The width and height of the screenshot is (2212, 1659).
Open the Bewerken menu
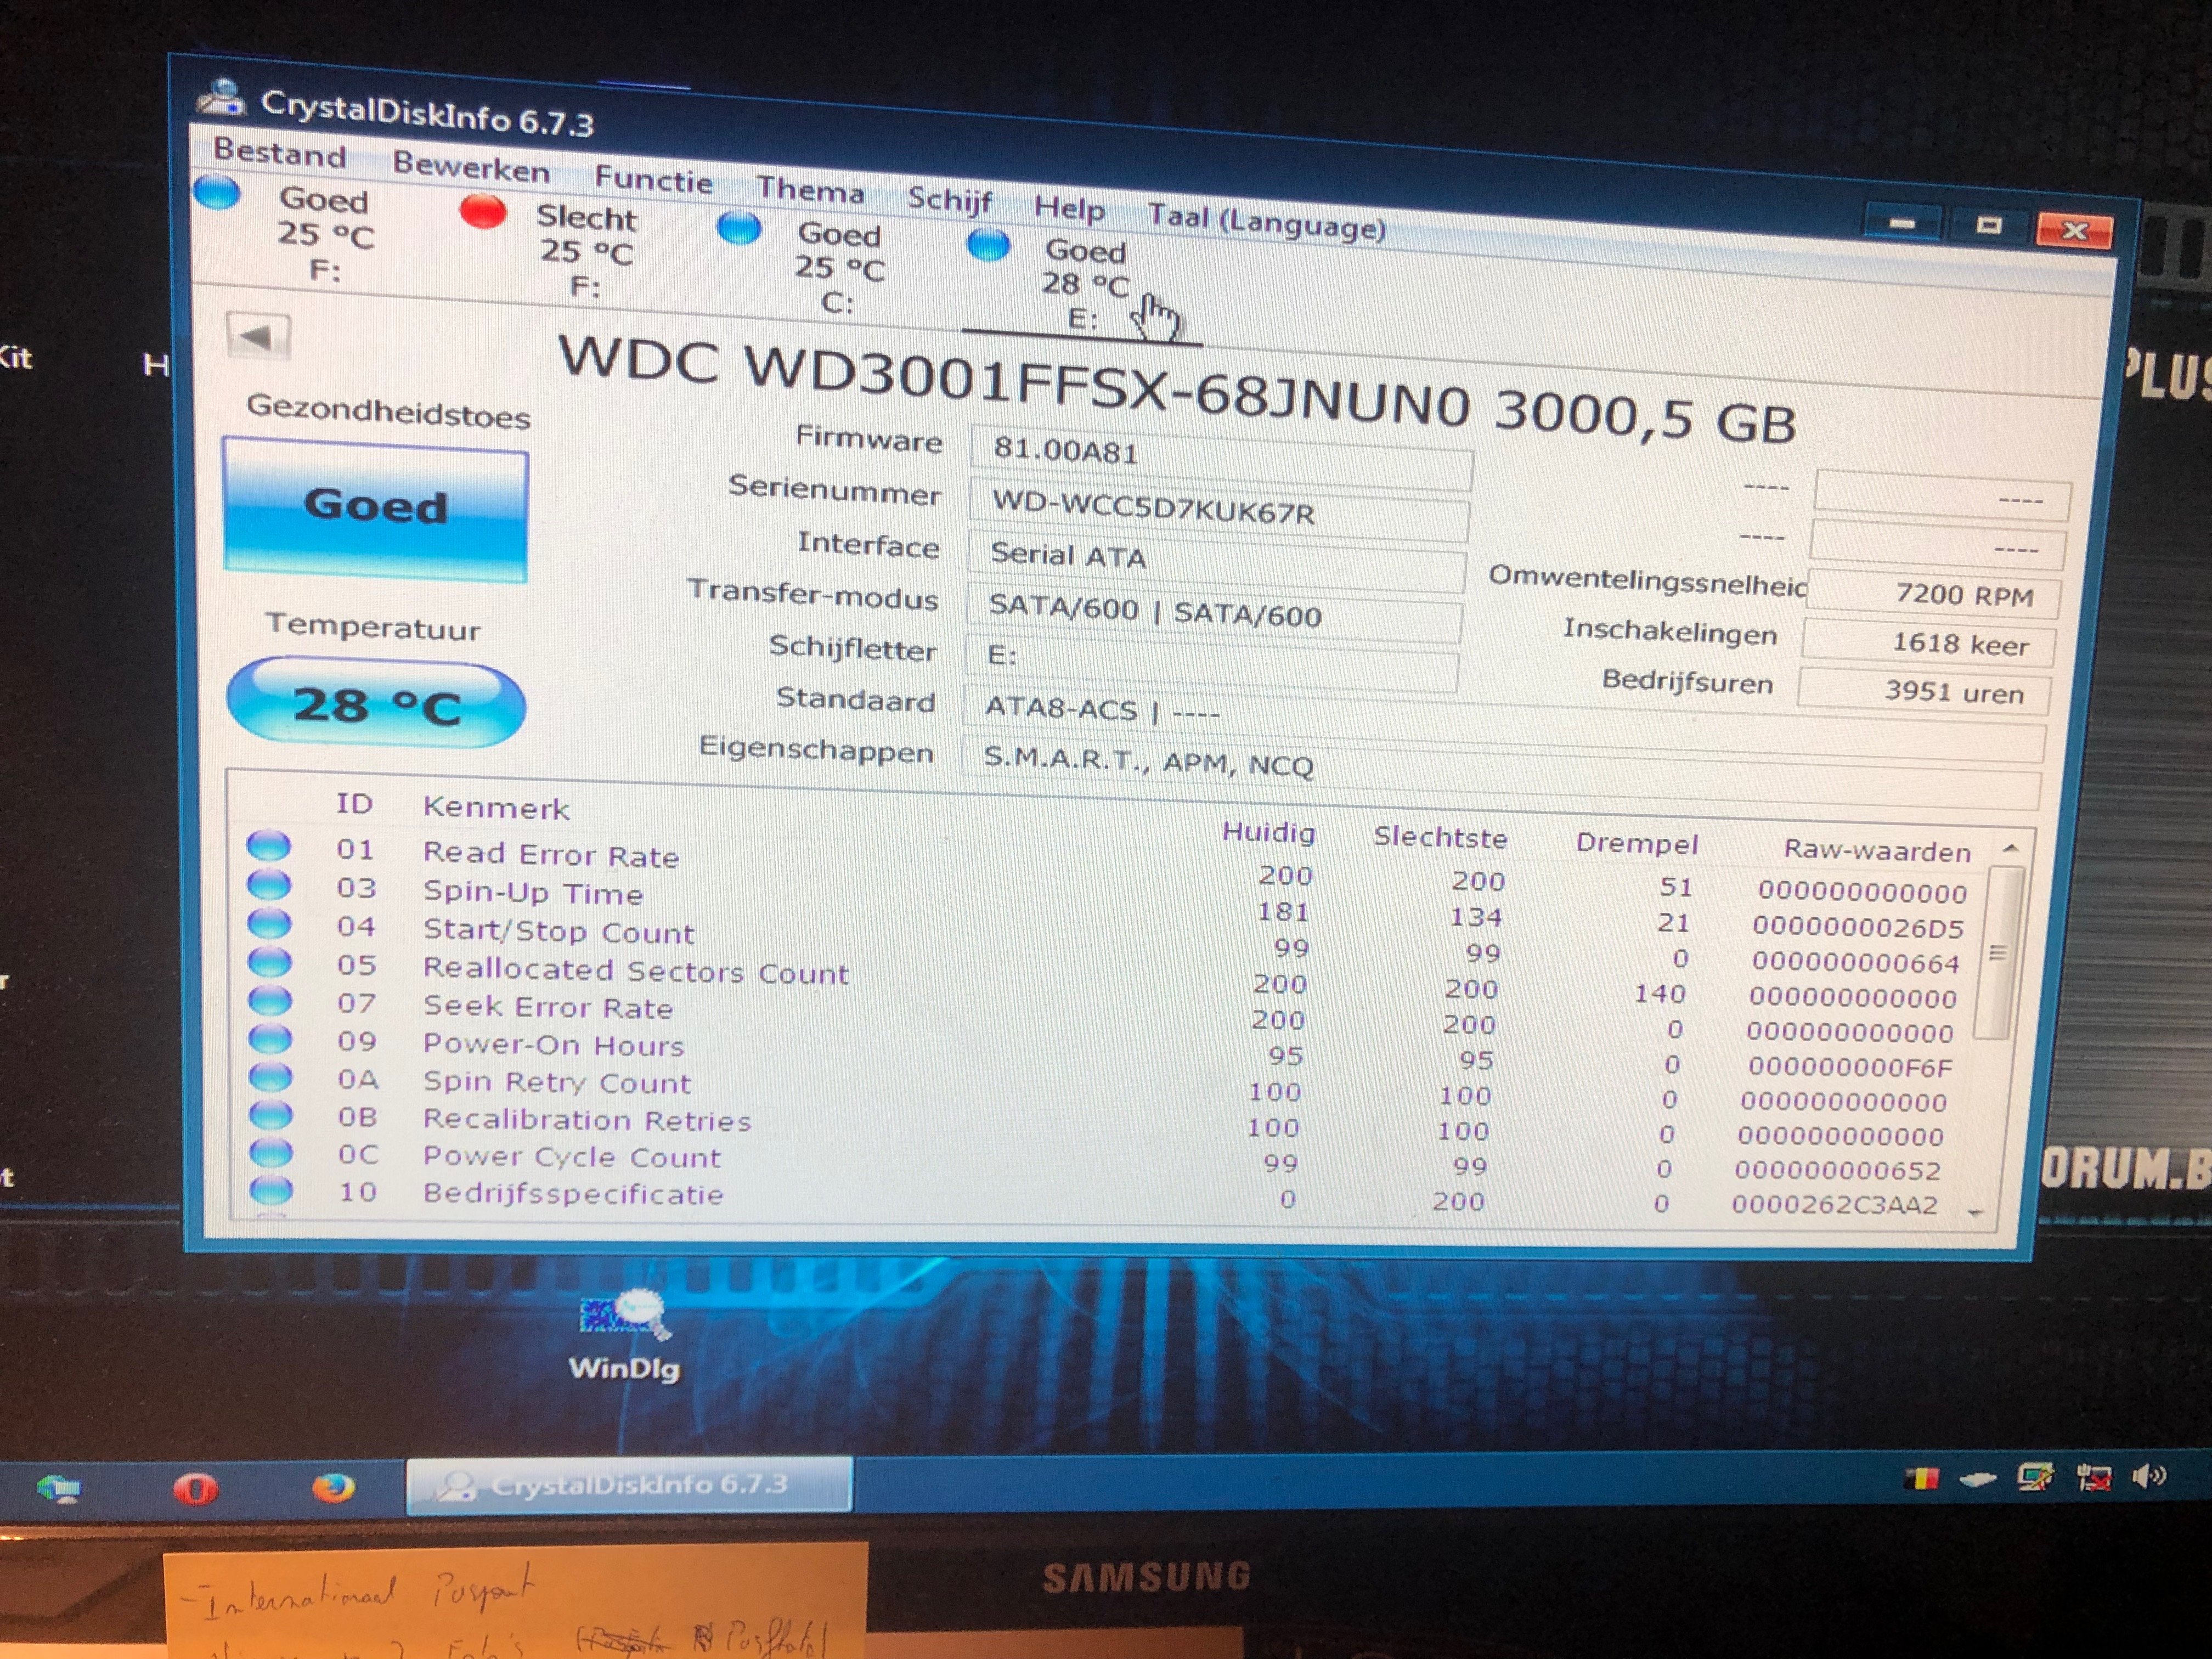[x=471, y=167]
